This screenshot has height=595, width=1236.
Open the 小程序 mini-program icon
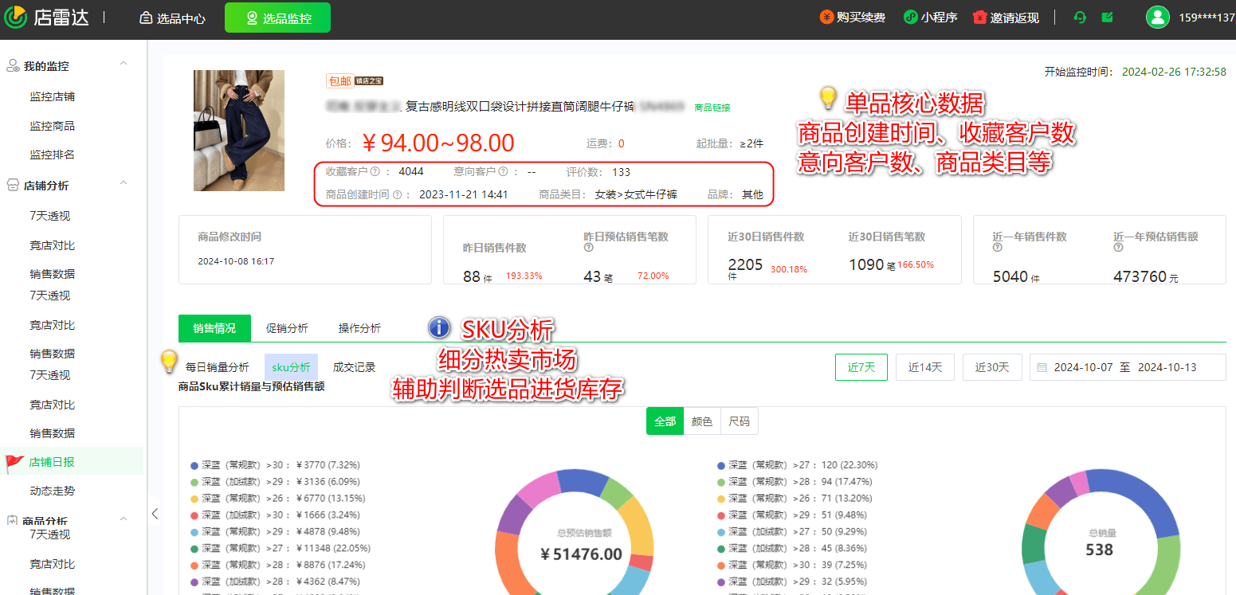910,18
